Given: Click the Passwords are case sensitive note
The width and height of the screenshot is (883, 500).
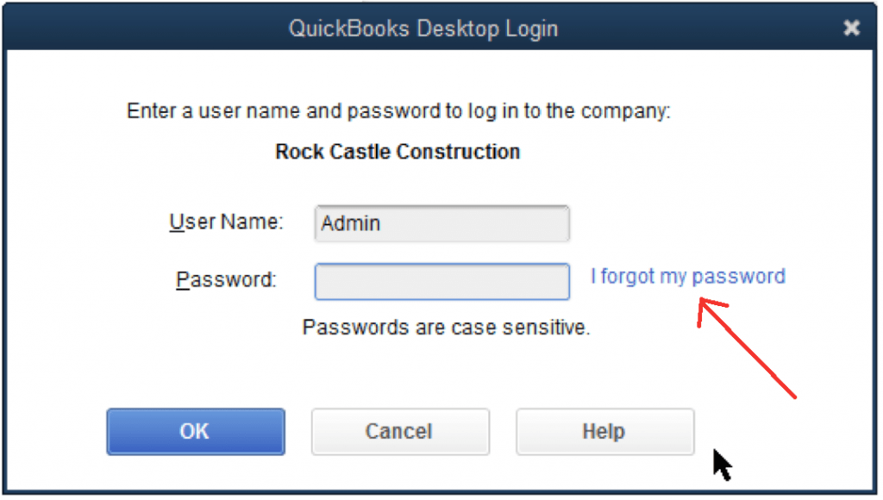Looking at the screenshot, I should 446,328.
